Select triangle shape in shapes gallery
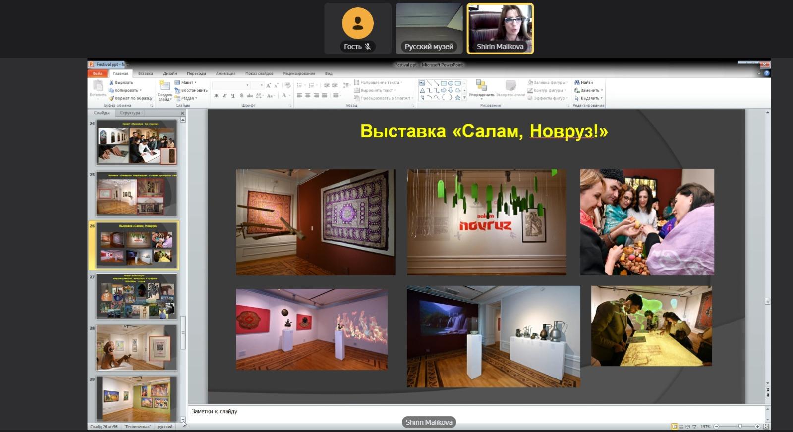The height and width of the screenshot is (432, 793). pyautogui.click(x=422, y=90)
